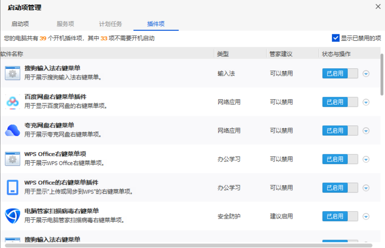This screenshot has height=248, width=385.
Task: Click 办公学习 type for WPS Office右键菜单项 row
Action: point(229,159)
